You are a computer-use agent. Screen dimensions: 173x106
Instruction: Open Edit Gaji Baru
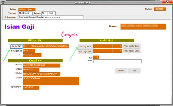click(85, 46)
